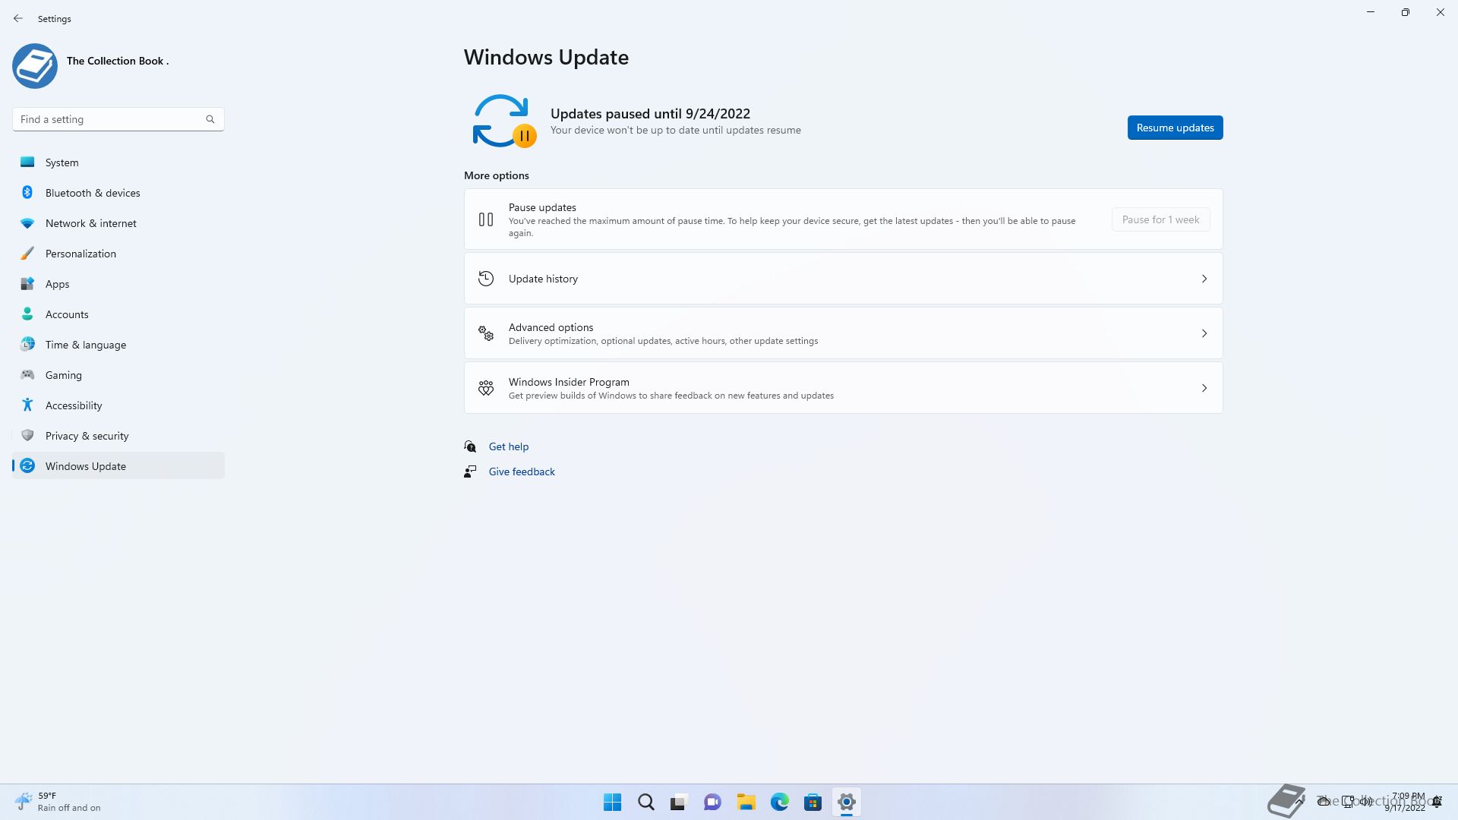Open The Collection Book account avatar
1458x820 pixels.
(35, 66)
